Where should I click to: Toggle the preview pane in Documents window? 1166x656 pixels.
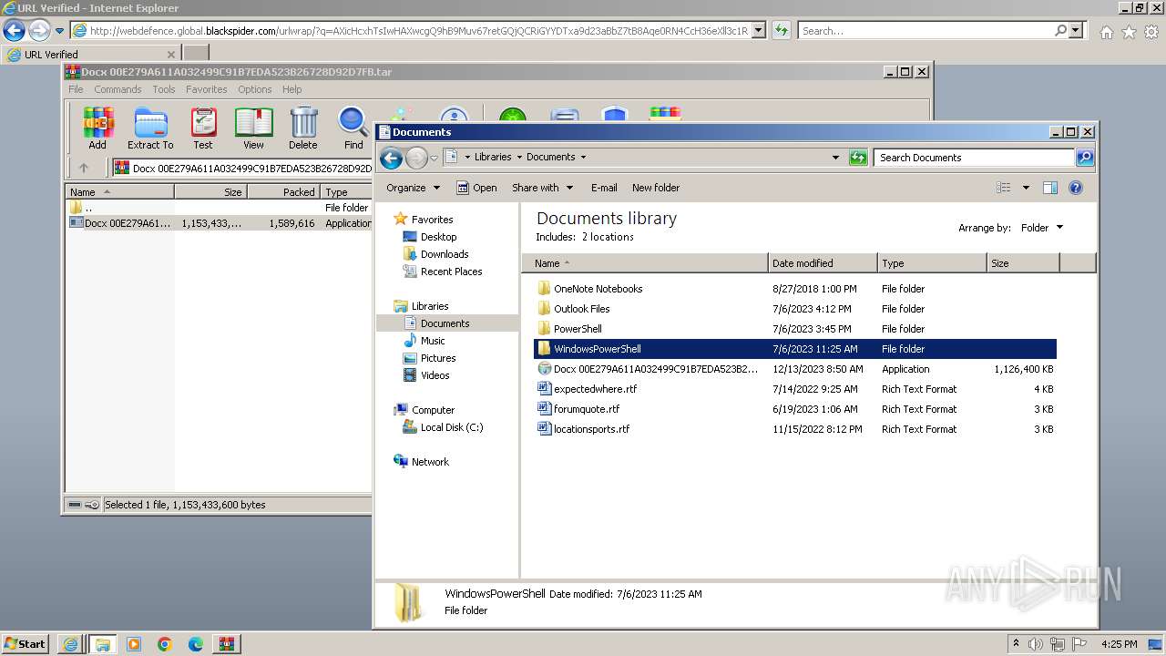pos(1050,188)
